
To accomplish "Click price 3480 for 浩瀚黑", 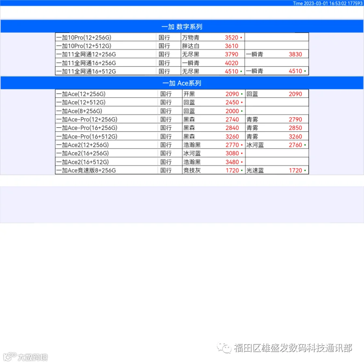I will click(x=232, y=162).
